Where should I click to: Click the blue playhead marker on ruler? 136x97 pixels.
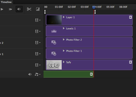point(94,7)
